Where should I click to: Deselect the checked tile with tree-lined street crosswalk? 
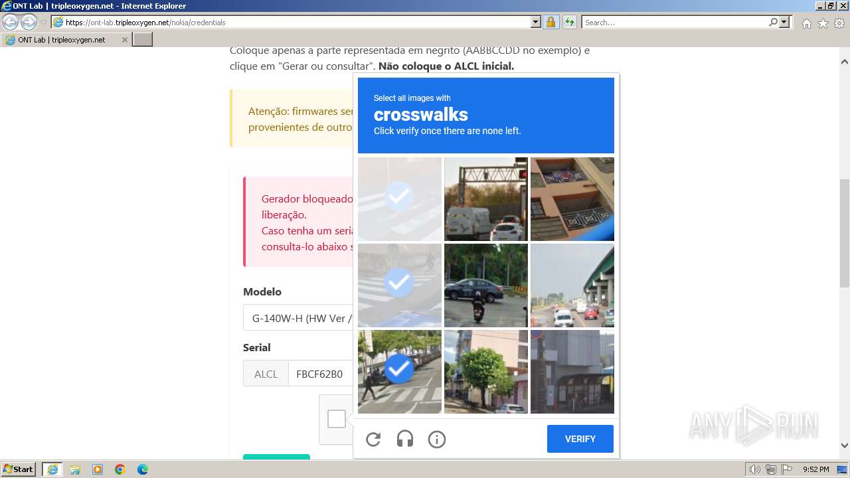tap(400, 372)
